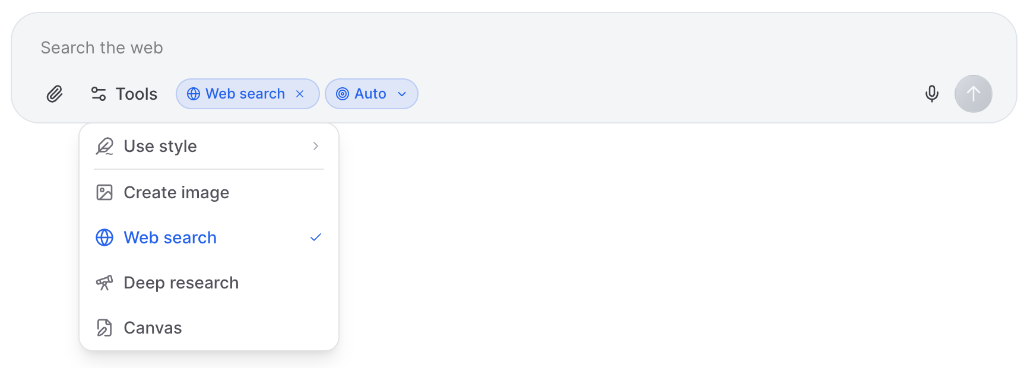Expand the Use style submenu chevron
1027x368 pixels.
315,146
